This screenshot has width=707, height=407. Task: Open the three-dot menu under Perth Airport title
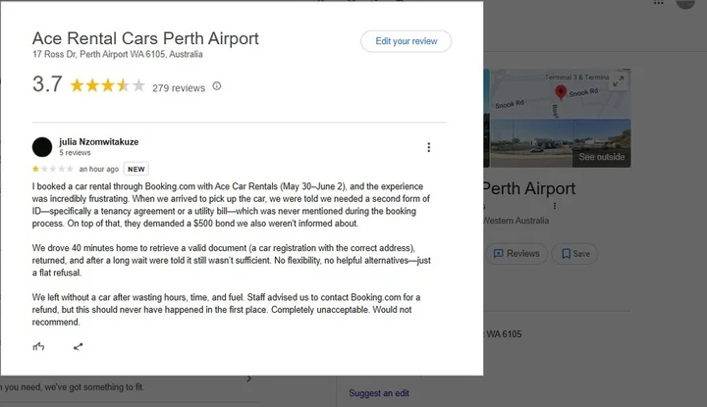(555, 207)
